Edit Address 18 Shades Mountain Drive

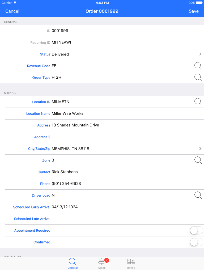[x=105, y=125]
